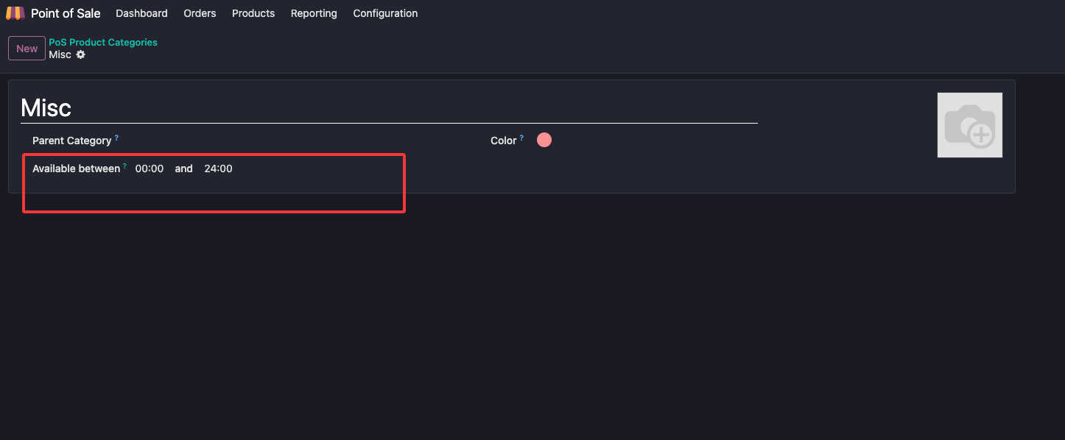Open the Dashboard menu
1065x440 pixels.
(141, 13)
